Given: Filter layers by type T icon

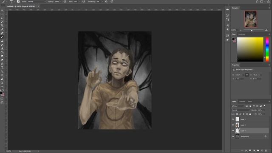Looking at the screenshot, I should pyautogui.click(x=254, y=106).
